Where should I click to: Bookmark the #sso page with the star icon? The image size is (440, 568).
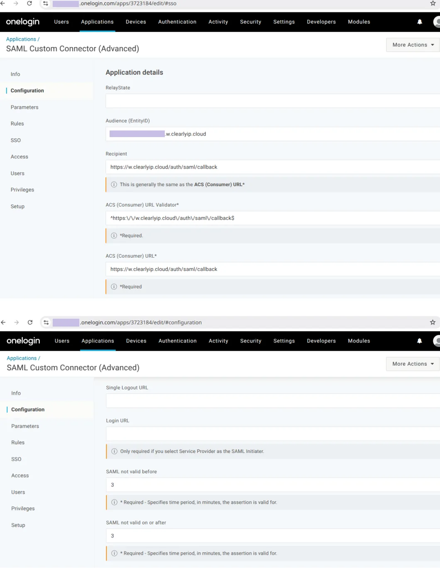(433, 3)
